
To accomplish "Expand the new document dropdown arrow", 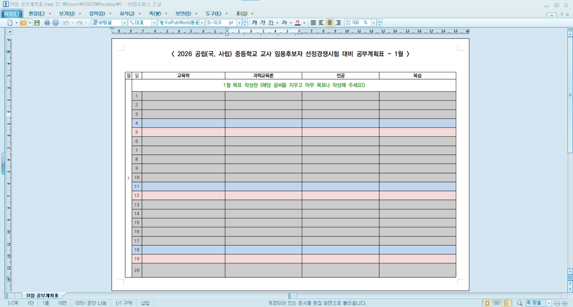I will [x=16, y=23].
